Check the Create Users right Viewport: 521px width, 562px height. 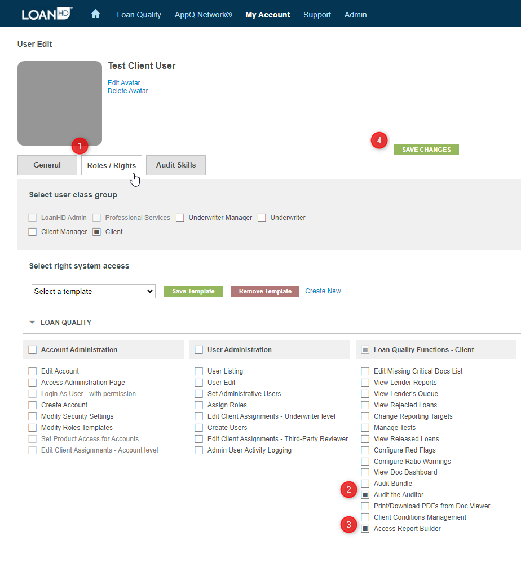[198, 428]
